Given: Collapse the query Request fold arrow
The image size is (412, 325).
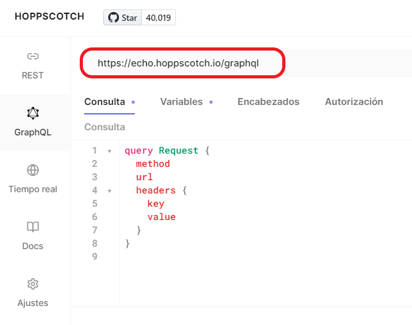Looking at the screenshot, I should (x=109, y=151).
